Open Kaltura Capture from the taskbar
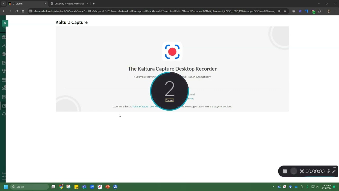Viewport: 339px width, 191px height. (x=100, y=187)
